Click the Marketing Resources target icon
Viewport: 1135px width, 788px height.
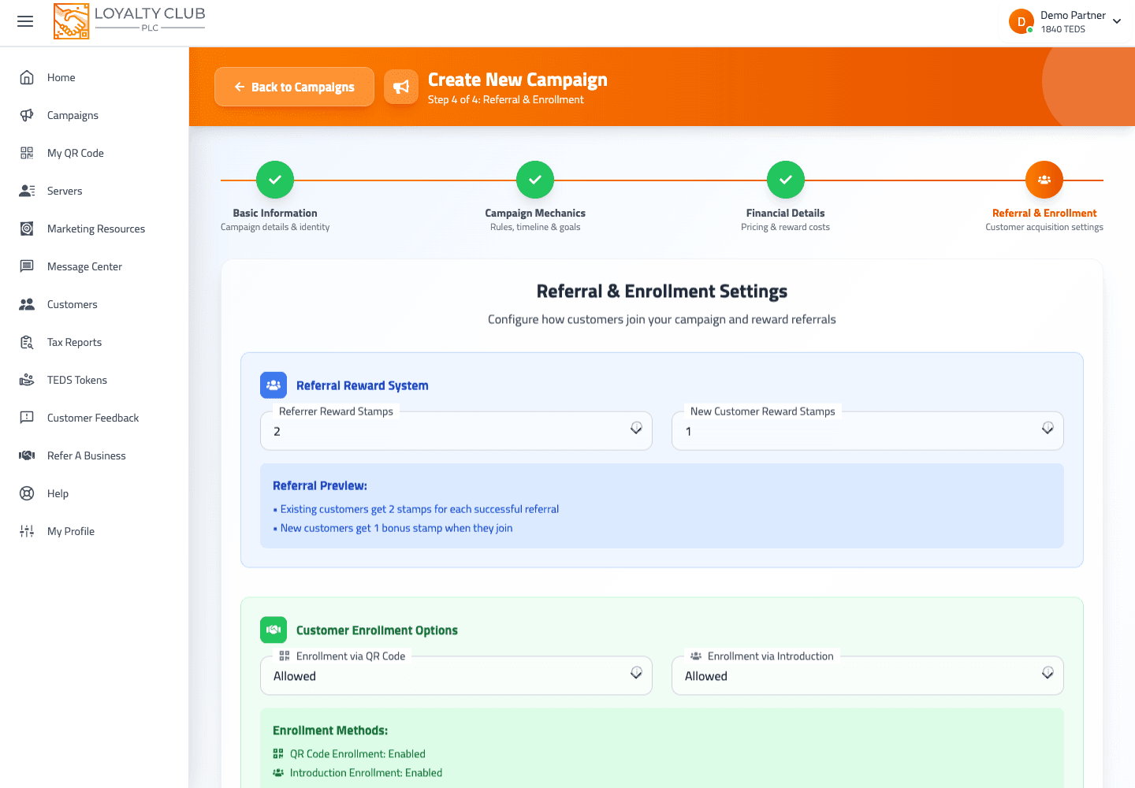(27, 229)
